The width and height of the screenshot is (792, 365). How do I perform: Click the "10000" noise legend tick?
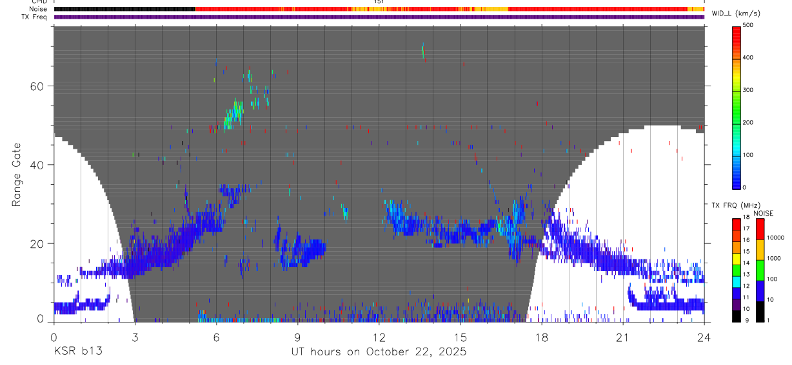[775, 238]
